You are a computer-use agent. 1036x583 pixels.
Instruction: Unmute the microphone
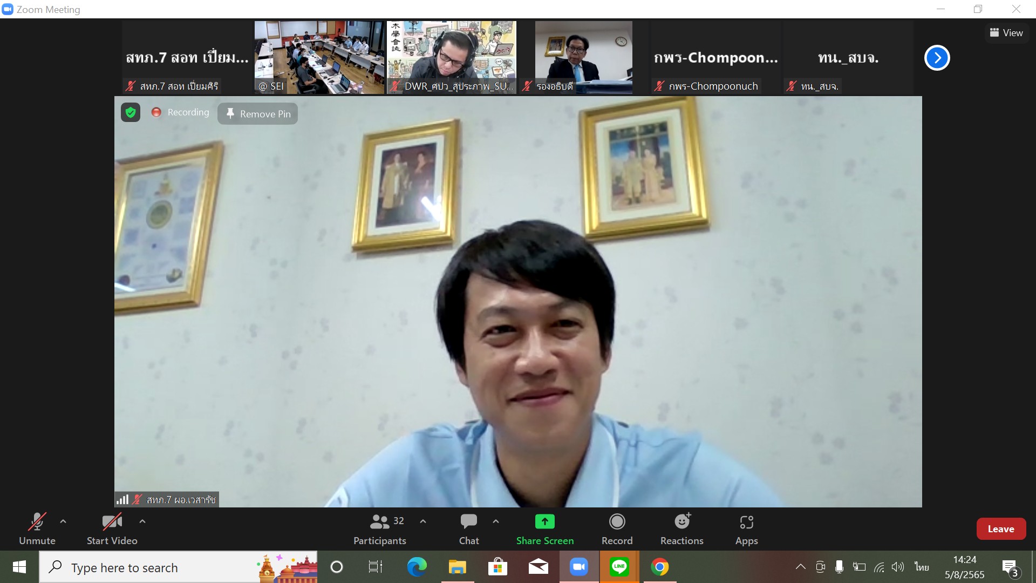pyautogui.click(x=37, y=528)
